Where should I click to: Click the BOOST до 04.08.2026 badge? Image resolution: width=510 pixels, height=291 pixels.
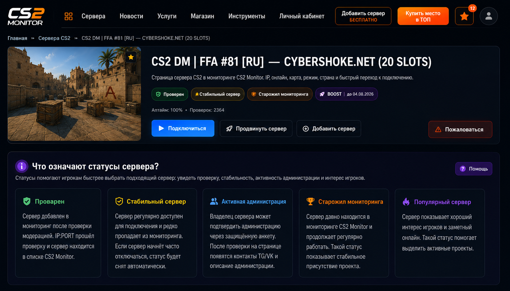[x=346, y=94]
